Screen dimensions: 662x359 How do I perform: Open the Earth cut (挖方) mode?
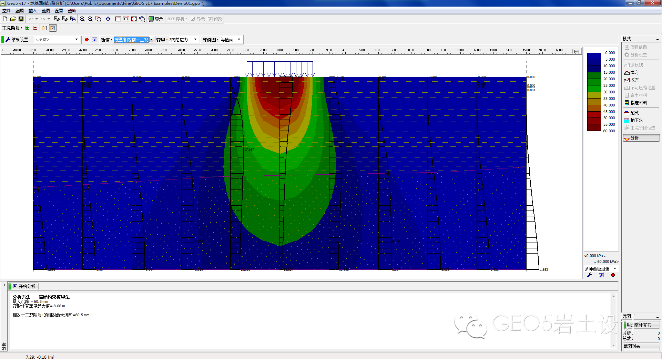(631, 80)
